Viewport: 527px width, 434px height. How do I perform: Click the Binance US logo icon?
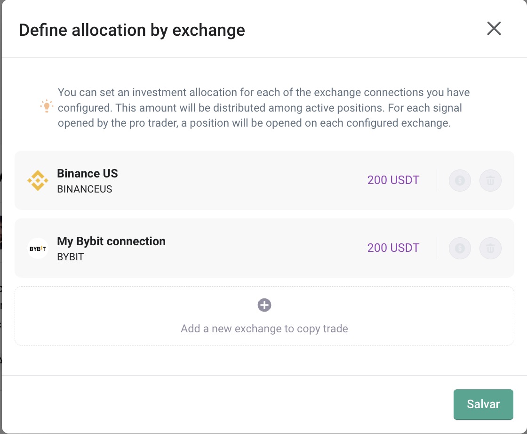(38, 181)
